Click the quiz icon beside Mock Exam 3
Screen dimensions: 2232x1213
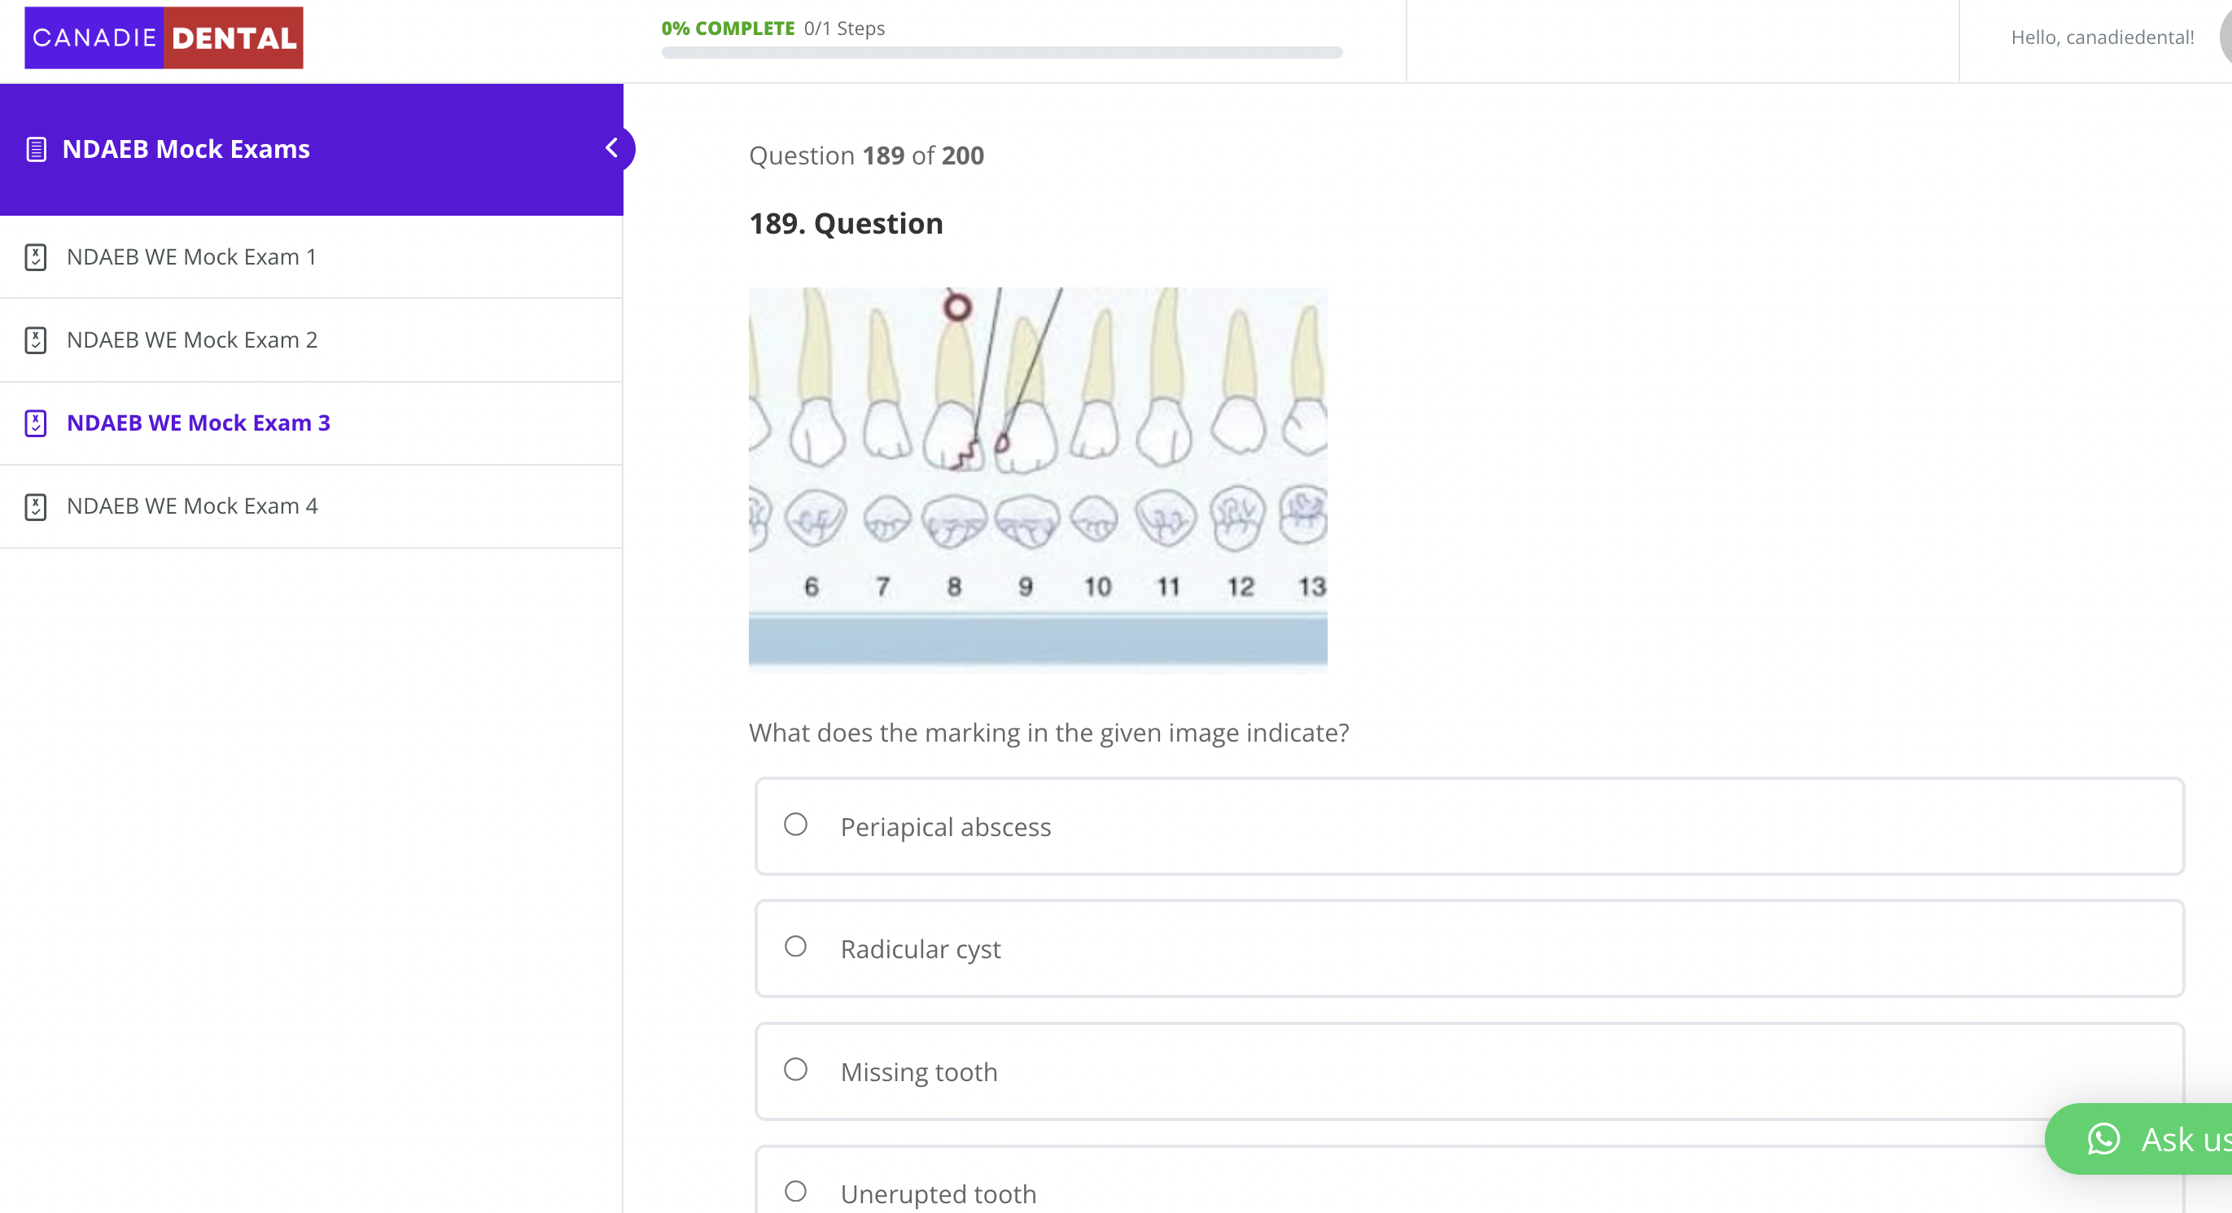[x=36, y=423]
